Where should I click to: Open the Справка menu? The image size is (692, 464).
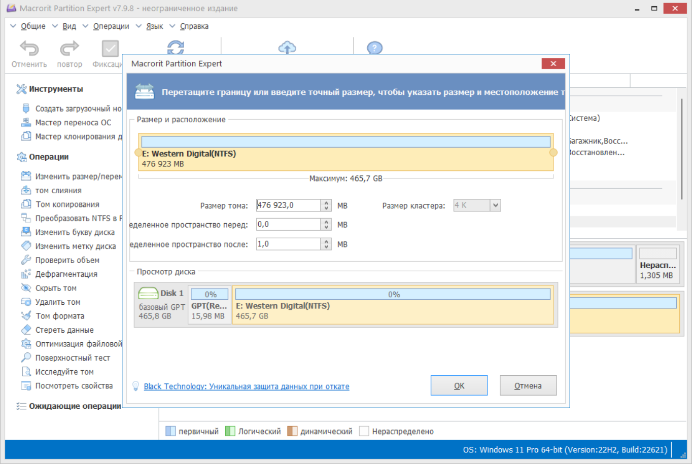194,26
